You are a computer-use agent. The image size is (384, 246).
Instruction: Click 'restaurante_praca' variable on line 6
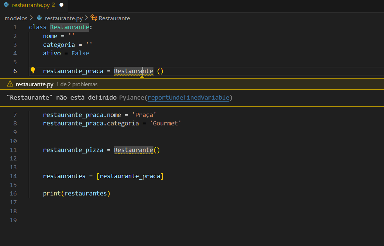click(73, 71)
